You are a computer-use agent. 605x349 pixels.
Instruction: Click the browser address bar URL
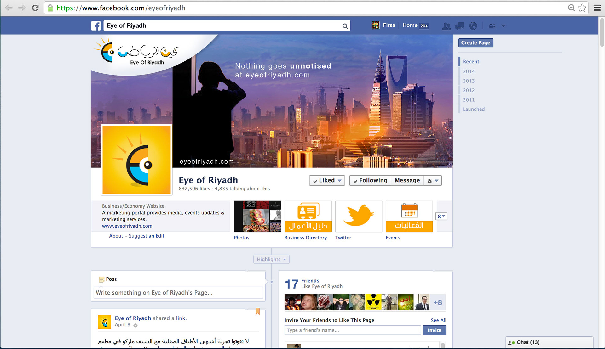[121, 8]
